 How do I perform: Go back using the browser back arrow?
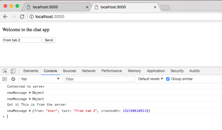(5, 17)
